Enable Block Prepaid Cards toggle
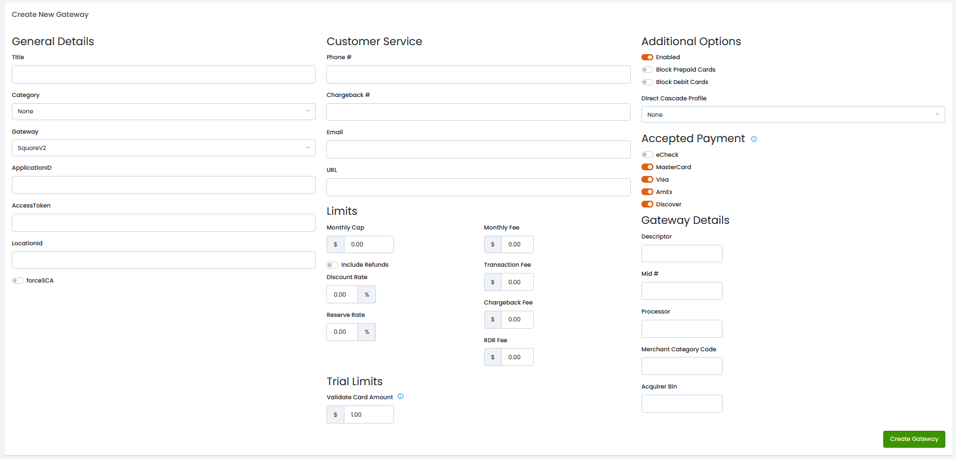Screen dimensions: 956x459 tap(647, 70)
